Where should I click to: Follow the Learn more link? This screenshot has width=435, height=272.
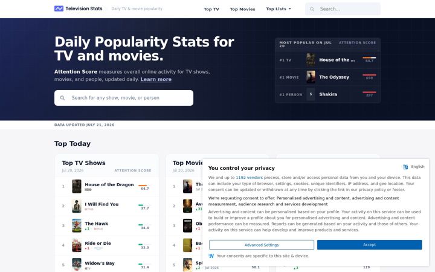pyautogui.click(x=156, y=79)
